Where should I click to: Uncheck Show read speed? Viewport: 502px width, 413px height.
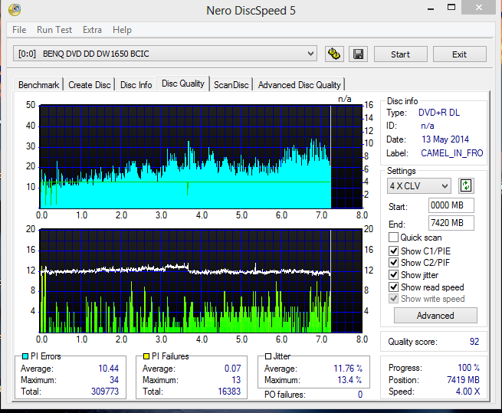pos(393,287)
